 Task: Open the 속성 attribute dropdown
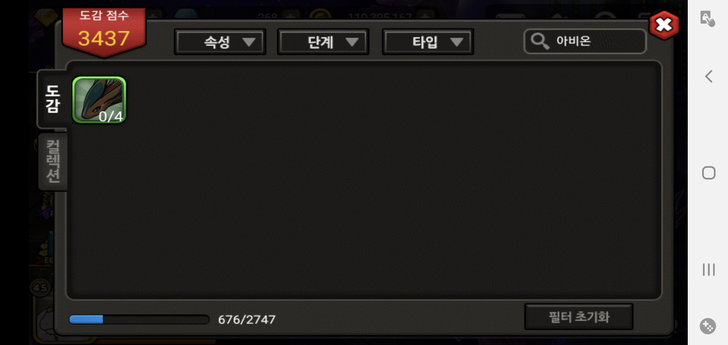[220, 42]
